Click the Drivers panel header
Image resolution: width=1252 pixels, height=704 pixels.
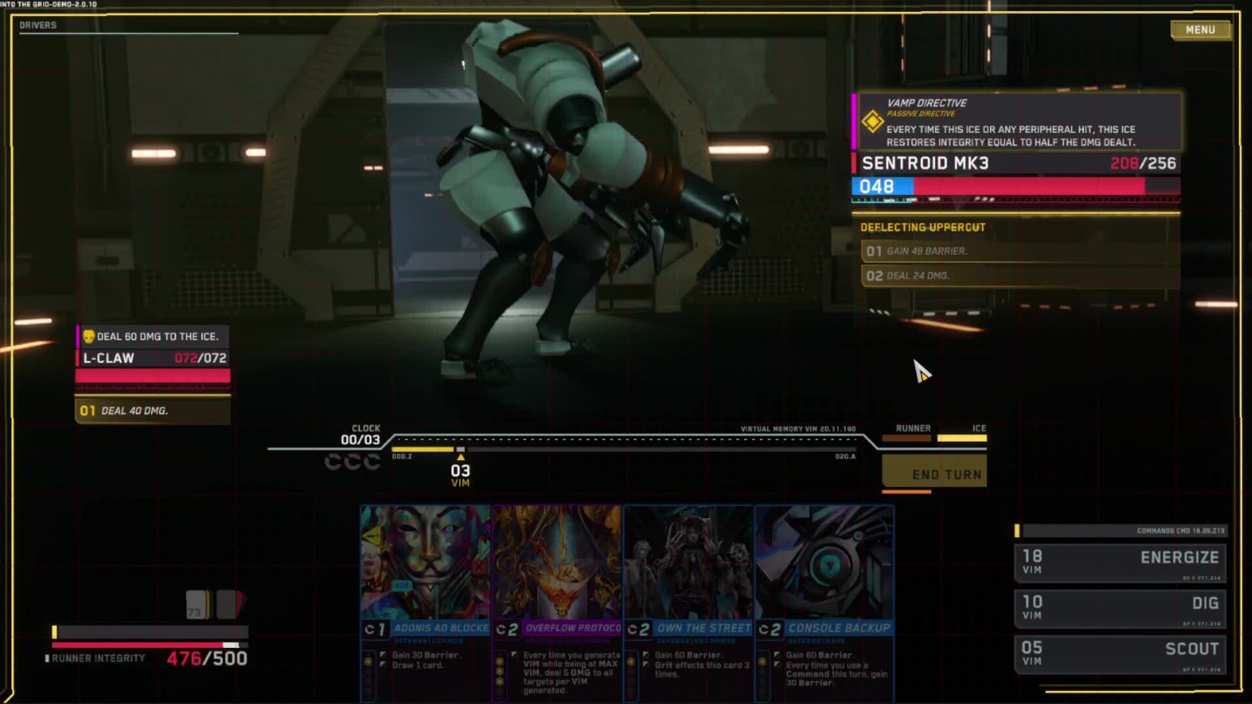[38, 25]
